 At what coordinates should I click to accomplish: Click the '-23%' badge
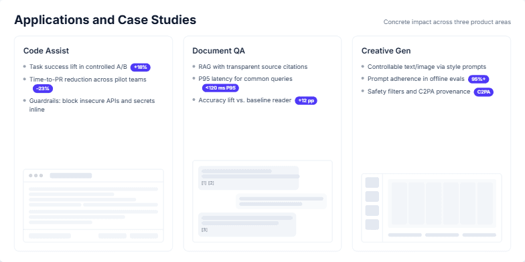click(43, 88)
